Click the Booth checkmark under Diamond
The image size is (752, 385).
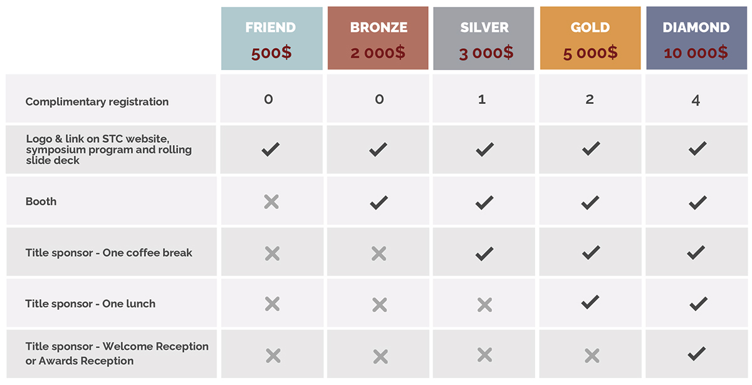point(697,202)
